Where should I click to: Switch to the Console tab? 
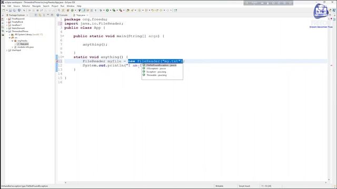click(62, 15)
